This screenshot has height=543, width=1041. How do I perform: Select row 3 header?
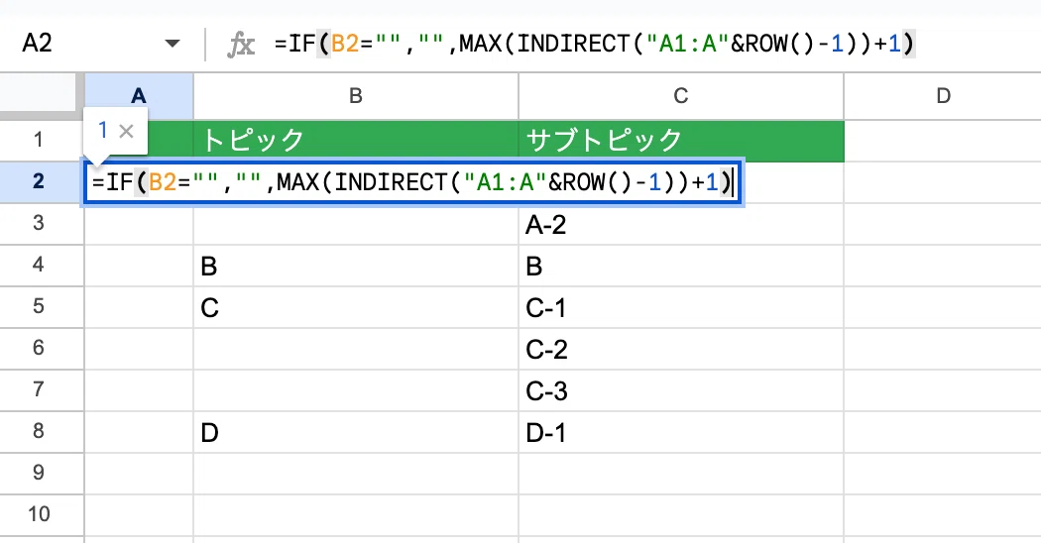click(x=39, y=224)
